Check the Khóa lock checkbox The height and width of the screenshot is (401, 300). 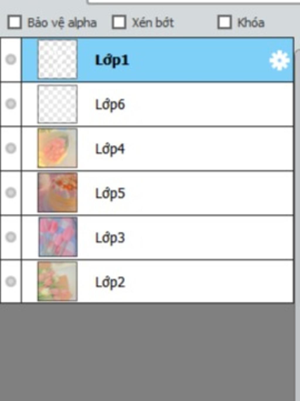pyautogui.click(x=225, y=22)
